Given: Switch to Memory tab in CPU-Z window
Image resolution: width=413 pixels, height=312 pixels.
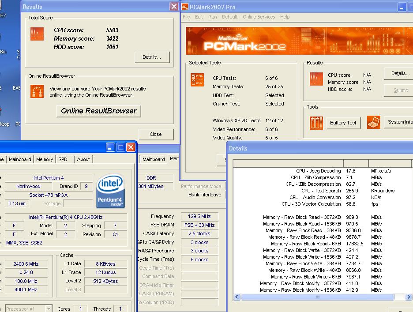Looking at the screenshot, I should coord(45,159).
